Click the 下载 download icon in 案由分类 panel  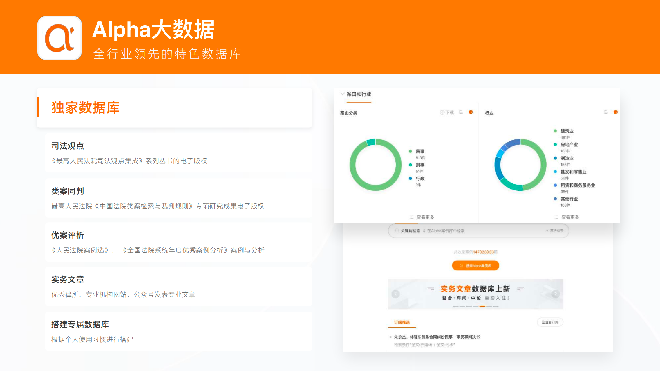[447, 112]
